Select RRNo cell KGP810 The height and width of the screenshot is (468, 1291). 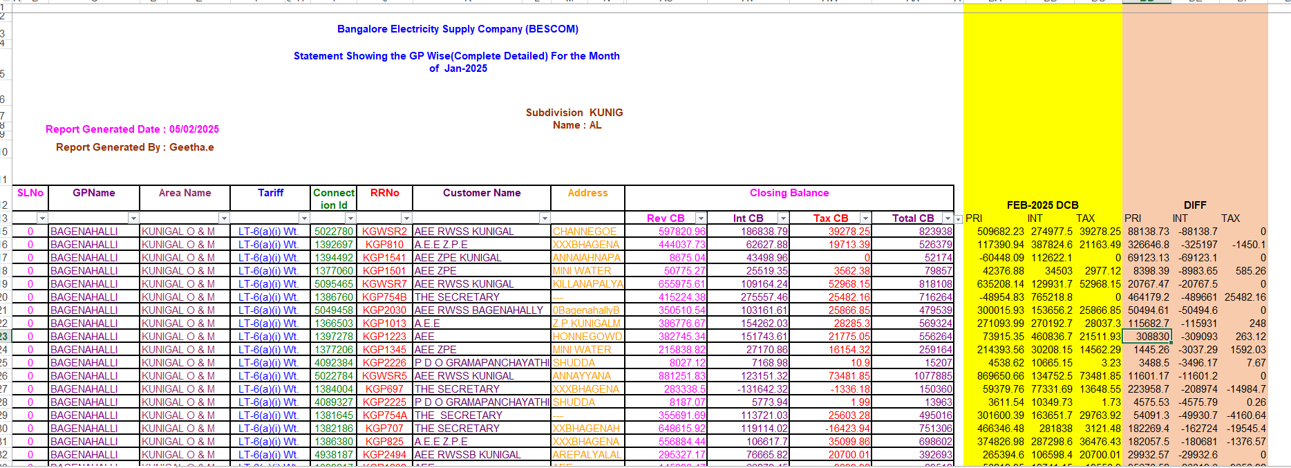point(385,245)
